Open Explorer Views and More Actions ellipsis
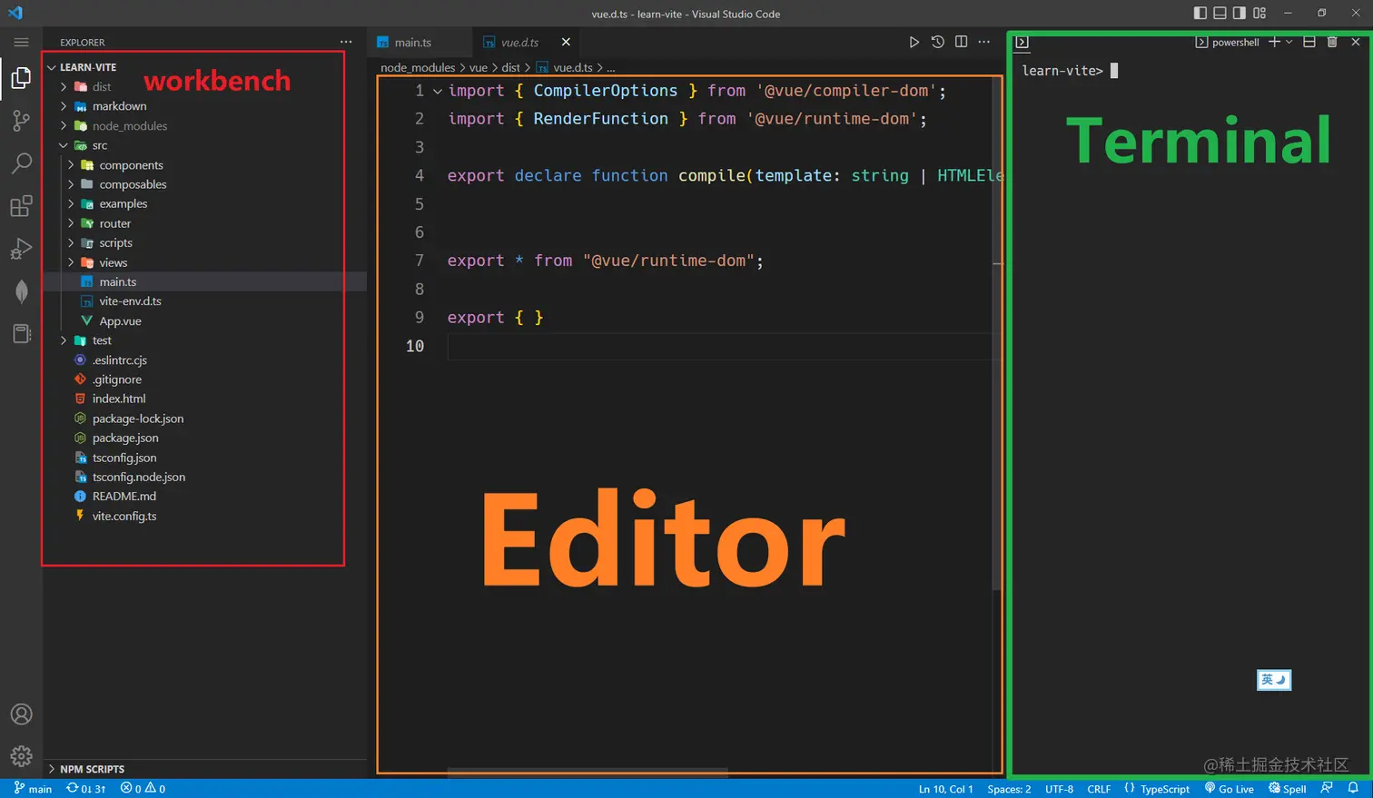This screenshot has width=1373, height=798. tap(346, 42)
